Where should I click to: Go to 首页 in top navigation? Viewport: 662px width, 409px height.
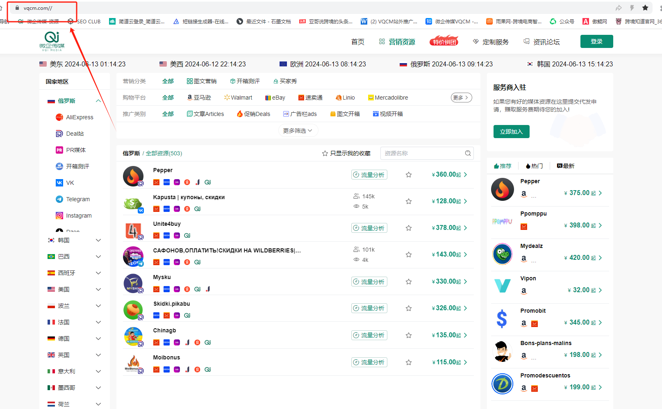[x=358, y=42]
